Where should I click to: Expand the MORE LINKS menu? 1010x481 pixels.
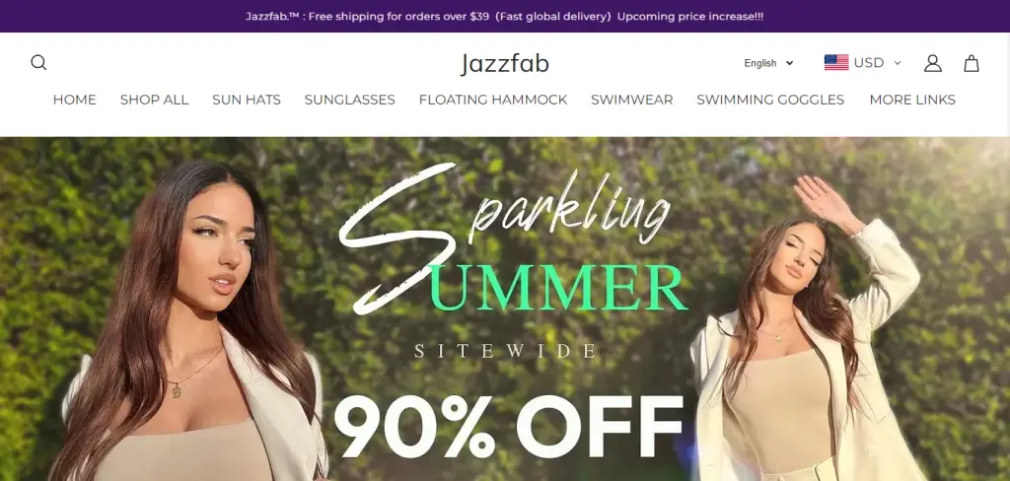(x=912, y=100)
